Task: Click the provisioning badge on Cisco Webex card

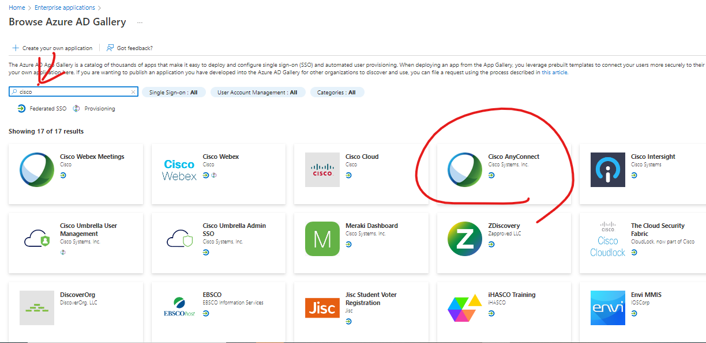Action: coord(213,175)
